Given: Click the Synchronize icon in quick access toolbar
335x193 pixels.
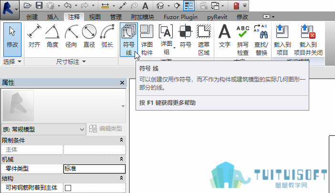Looking at the screenshot, I should tap(51, 6).
